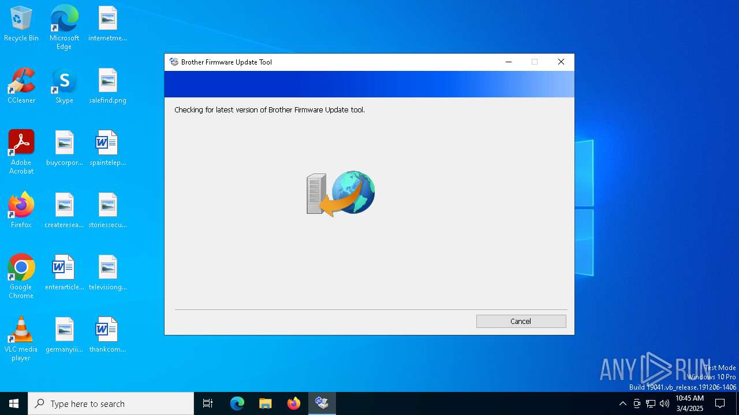Screen dimensions: 739x415
Task: Open the notification center icon
Action: click(x=720, y=403)
